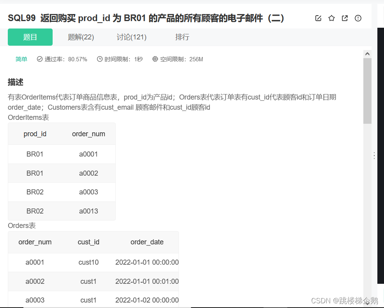This screenshot has width=384, height=308.
Task: Switch to the 题解(22) tab
Action: click(x=81, y=37)
